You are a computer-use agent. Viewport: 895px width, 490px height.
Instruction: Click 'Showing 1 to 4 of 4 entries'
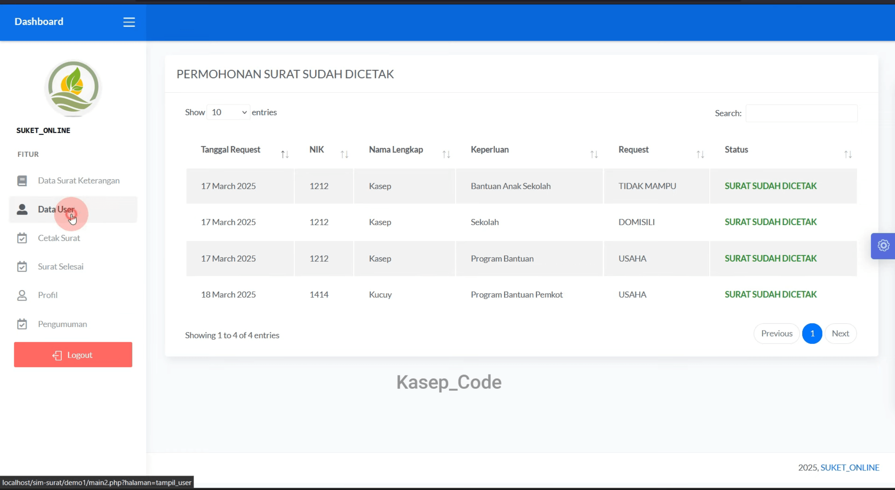coord(232,336)
